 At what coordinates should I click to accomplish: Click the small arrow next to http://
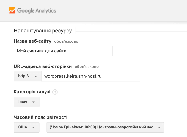[x=36, y=77]
